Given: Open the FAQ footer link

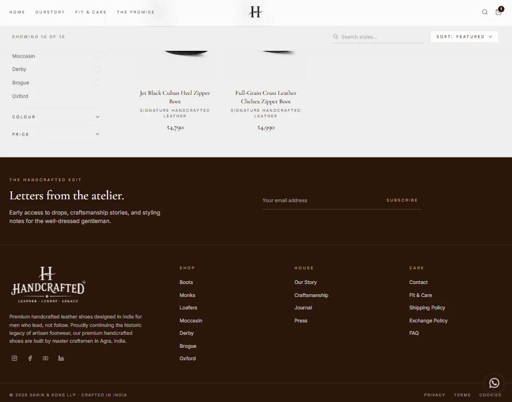Looking at the screenshot, I should [414, 333].
